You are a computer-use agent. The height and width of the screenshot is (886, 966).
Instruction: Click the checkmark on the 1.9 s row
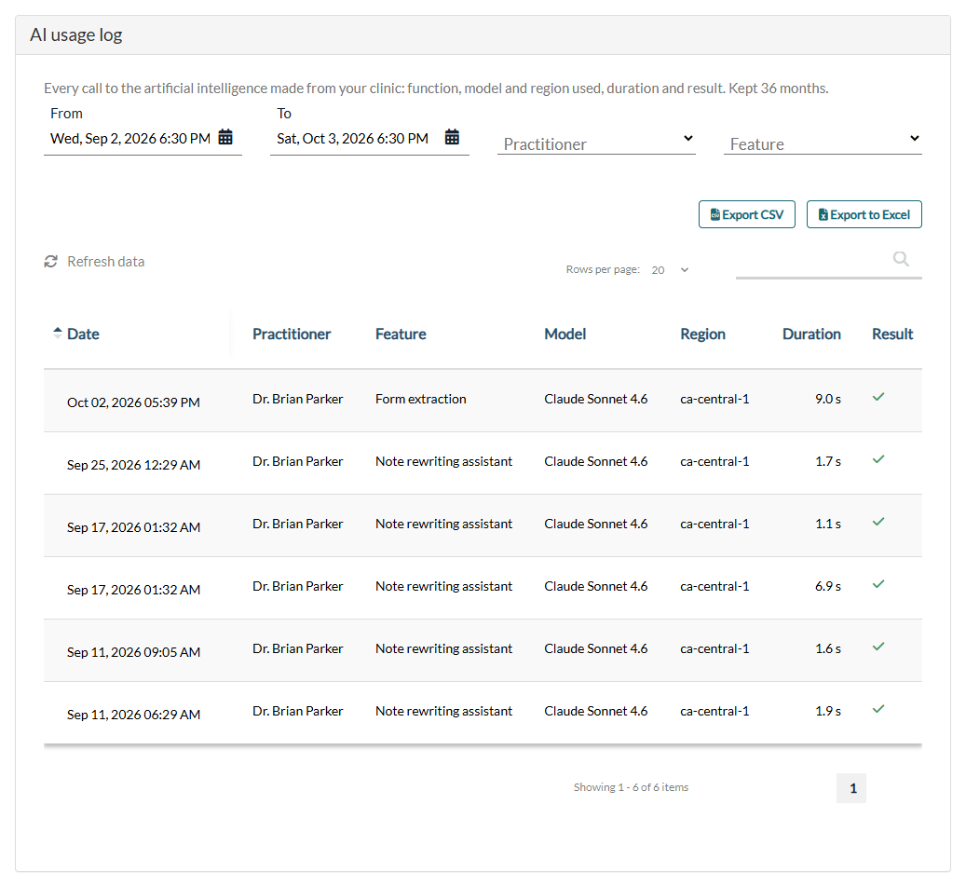[x=878, y=709]
